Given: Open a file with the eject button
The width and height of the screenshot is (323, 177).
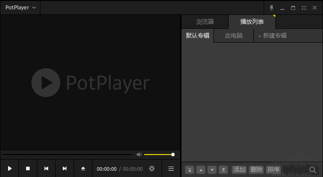Looking at the screenshot, I should tap(83, 168).
